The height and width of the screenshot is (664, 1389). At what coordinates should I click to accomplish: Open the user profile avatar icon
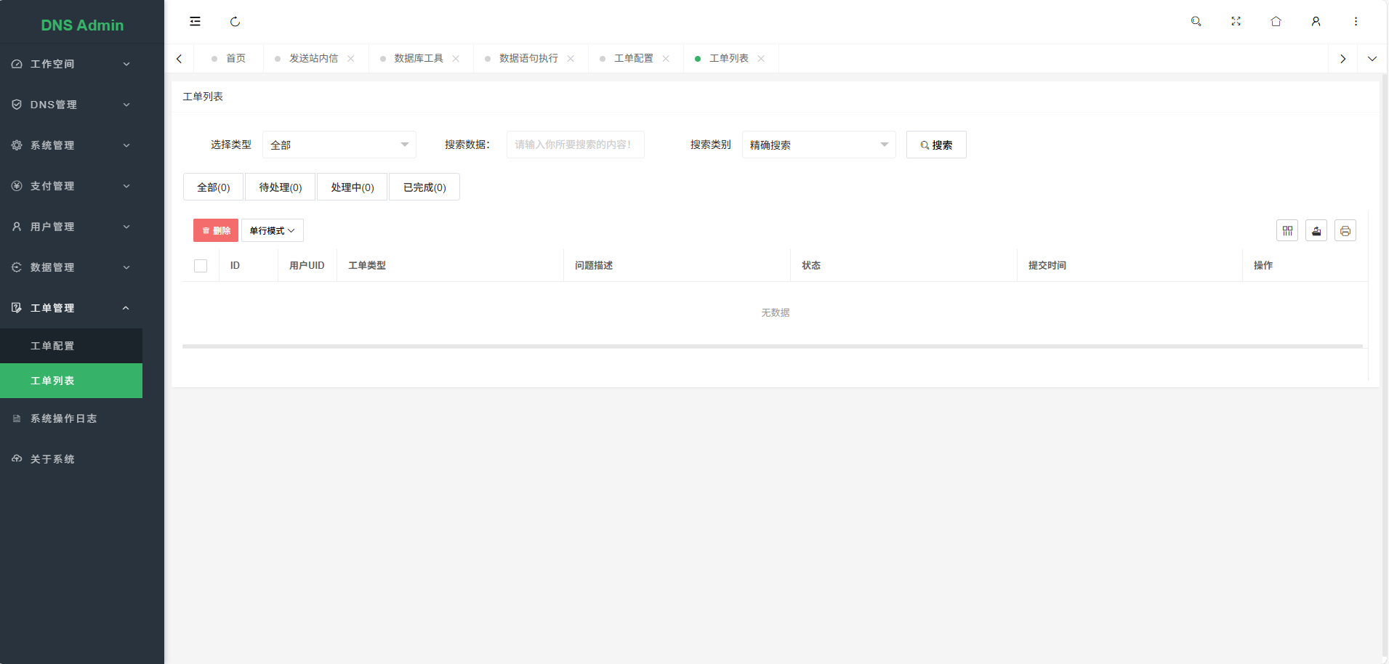[x=1316, y=21]
